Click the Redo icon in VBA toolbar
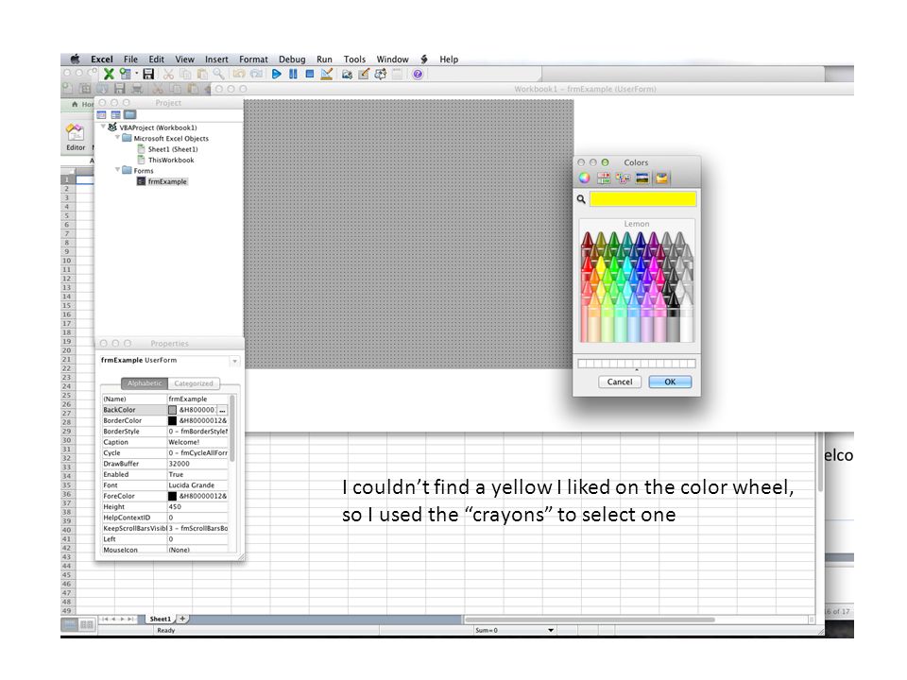This screenshot has width=907, height=680. click(256, 74)
